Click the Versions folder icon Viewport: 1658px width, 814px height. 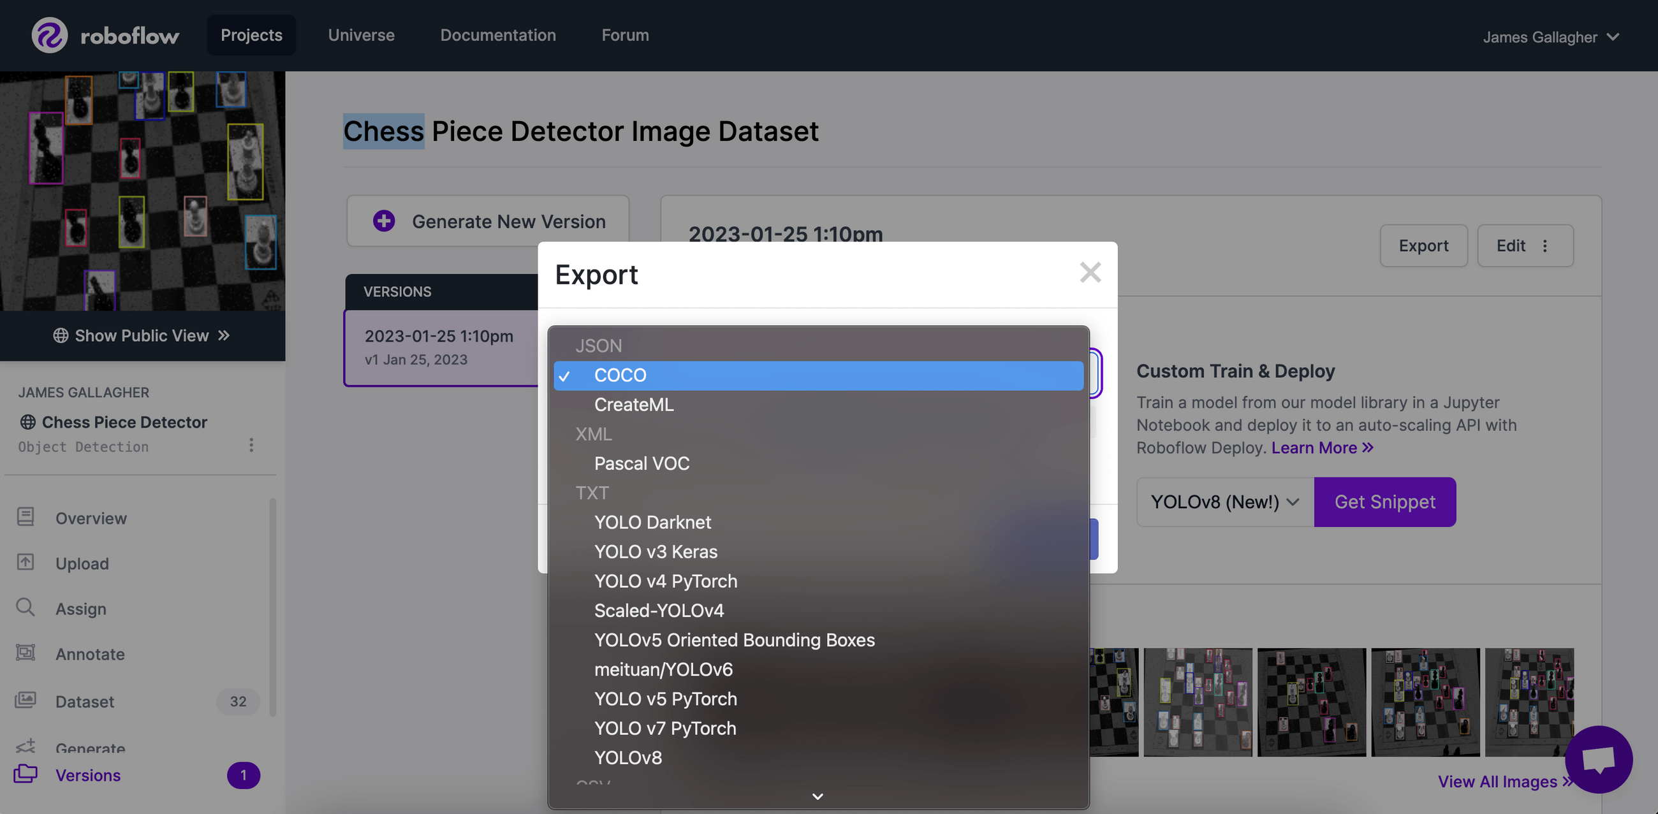tap(26, 774)
